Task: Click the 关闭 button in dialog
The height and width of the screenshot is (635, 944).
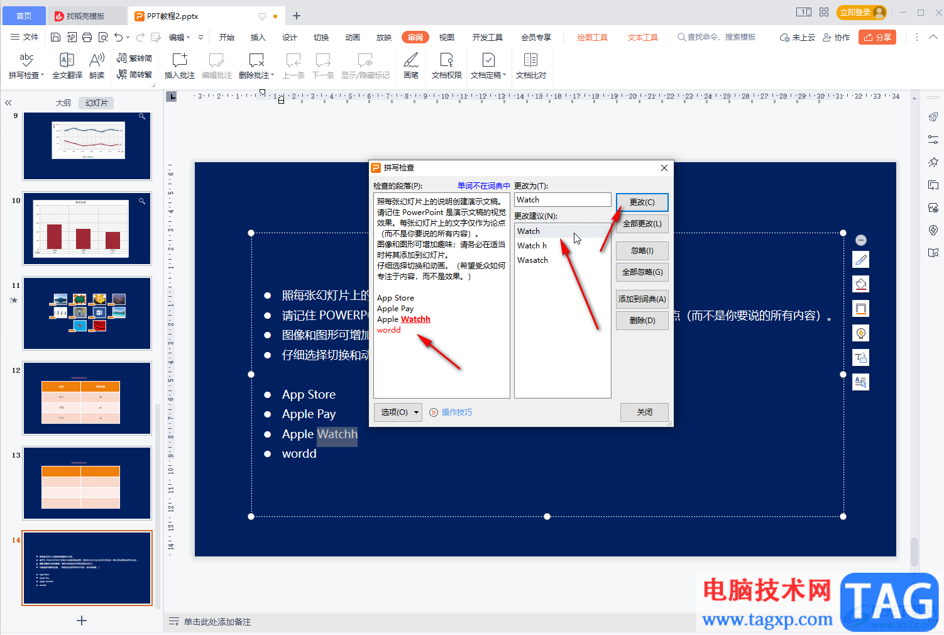Action: 644,412
